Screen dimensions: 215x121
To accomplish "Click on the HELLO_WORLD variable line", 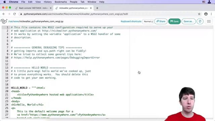I will pos(28,88).
